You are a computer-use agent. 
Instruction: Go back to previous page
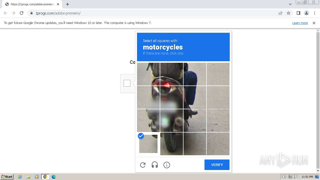[x=5, y=13]
